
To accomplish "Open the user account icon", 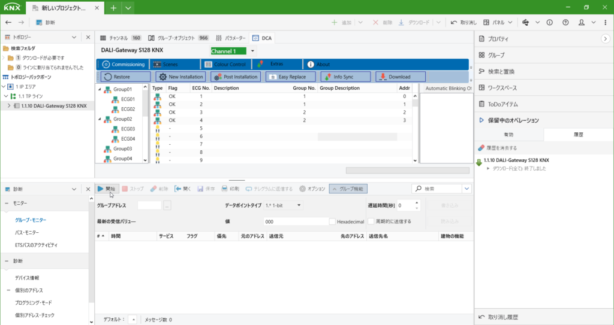I will point(582,23).
